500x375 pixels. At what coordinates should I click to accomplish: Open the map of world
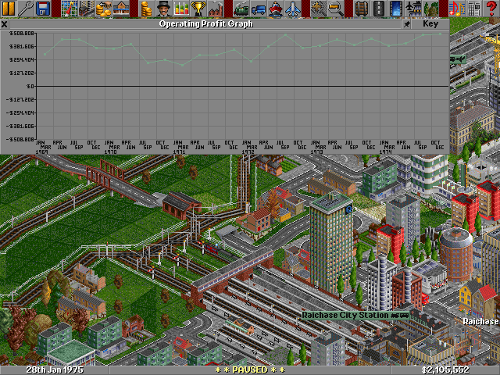[70, 9]
